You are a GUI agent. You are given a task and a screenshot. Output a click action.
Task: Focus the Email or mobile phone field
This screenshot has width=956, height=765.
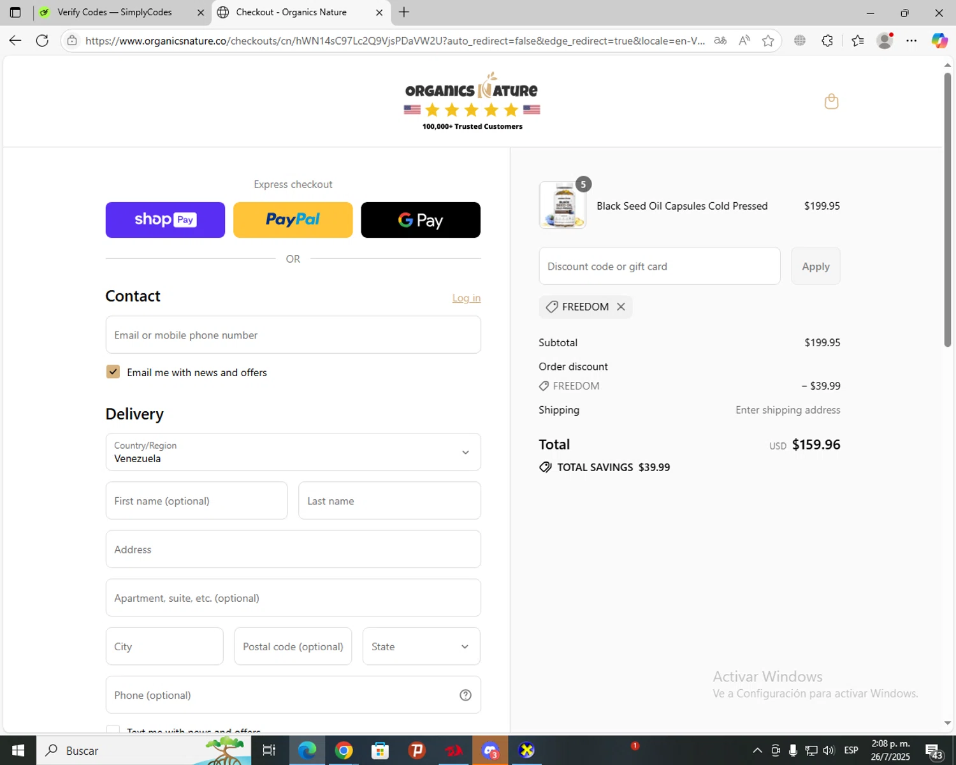click(x=293, y=335)
